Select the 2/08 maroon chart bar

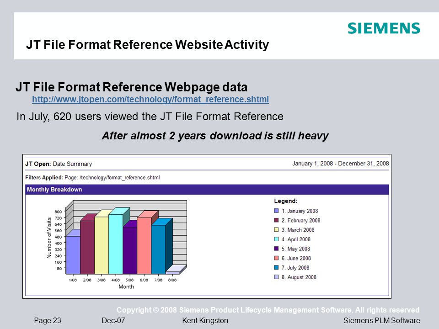click(87, 247)
